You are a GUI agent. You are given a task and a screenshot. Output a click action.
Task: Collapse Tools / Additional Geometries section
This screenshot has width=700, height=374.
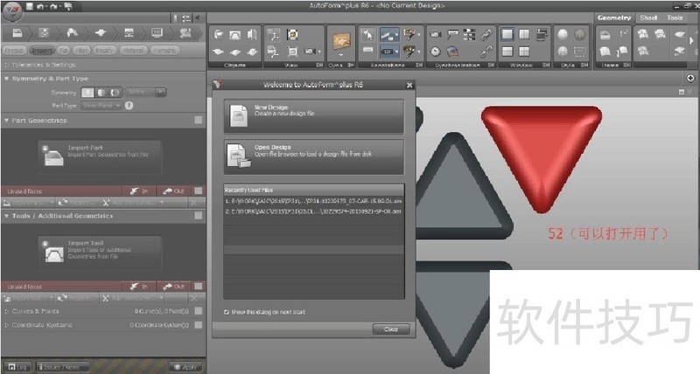coord(7,216)
